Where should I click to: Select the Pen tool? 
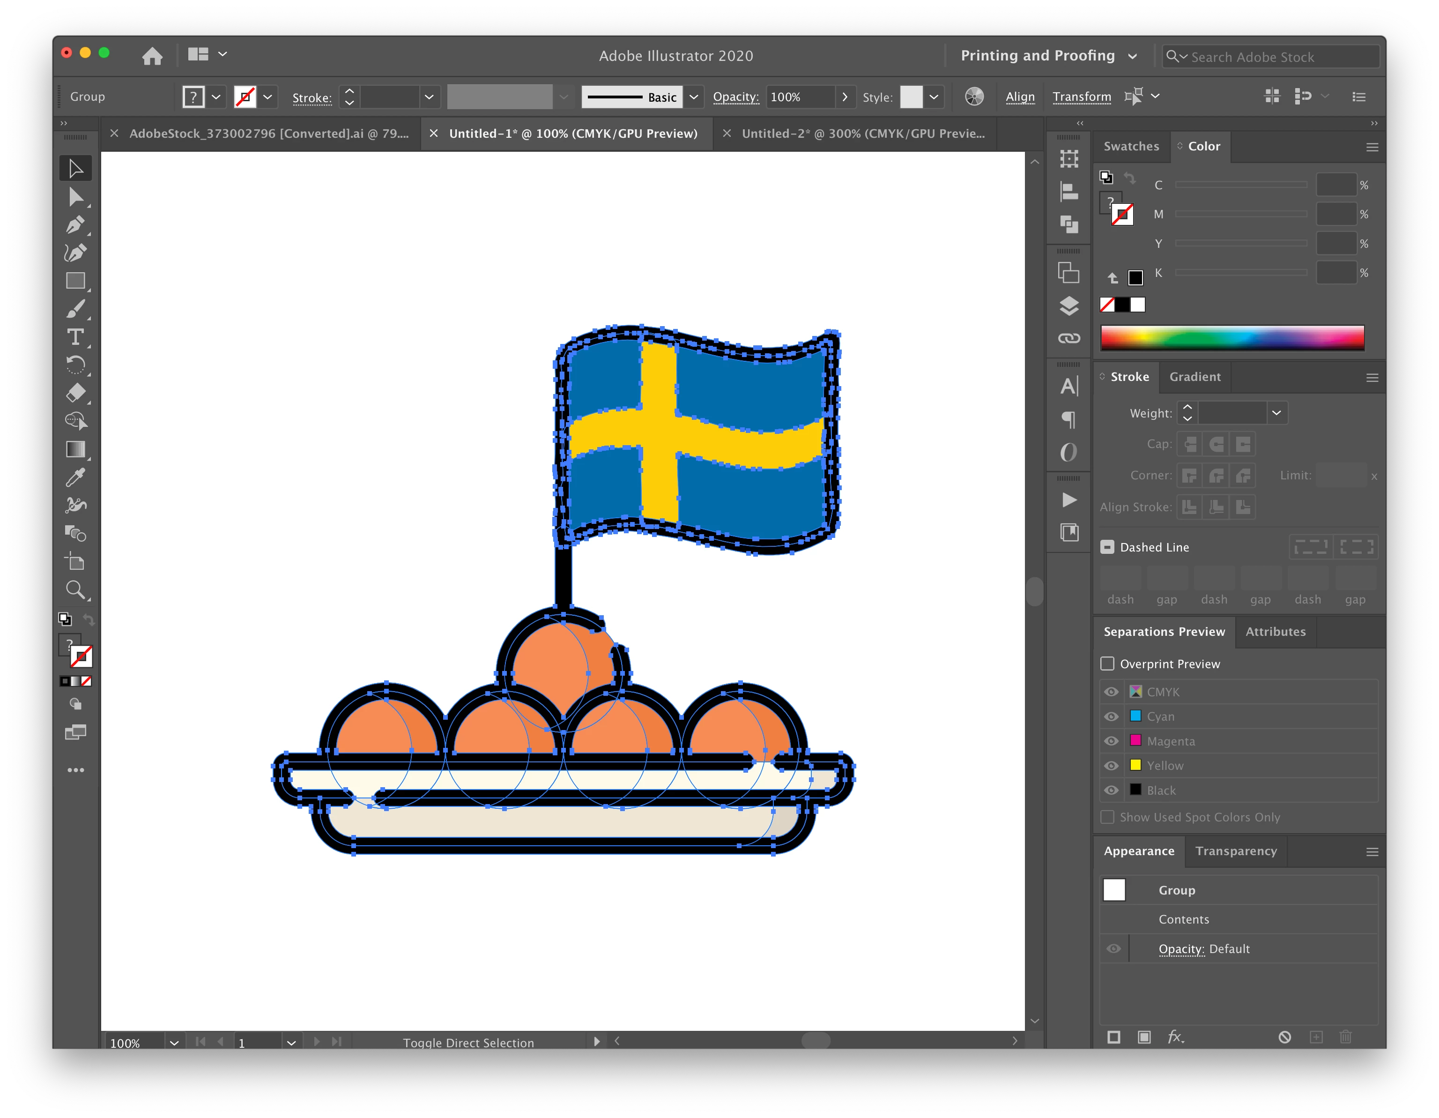(x=75, y=225)
